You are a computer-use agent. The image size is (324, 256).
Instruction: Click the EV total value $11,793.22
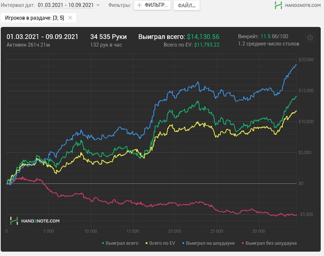click(x=206, y=45)
